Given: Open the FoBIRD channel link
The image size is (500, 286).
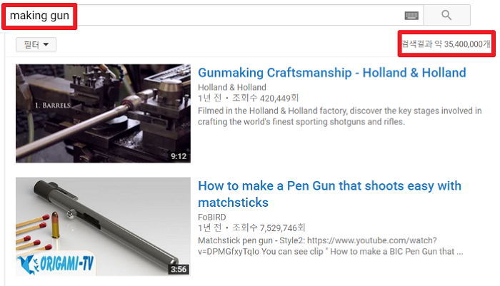Looking at the screenshot, I should pos(211,218).
